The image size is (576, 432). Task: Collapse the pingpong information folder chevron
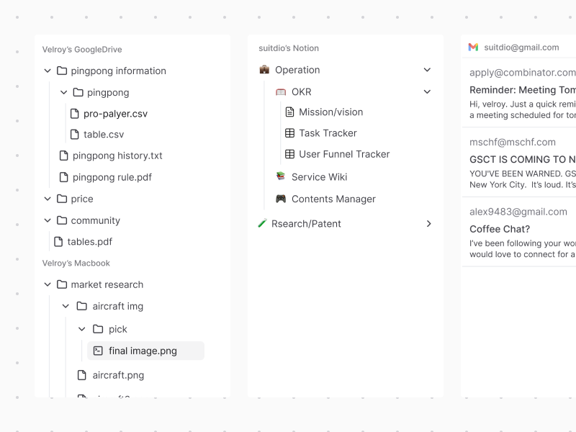[x=48, y=71]
